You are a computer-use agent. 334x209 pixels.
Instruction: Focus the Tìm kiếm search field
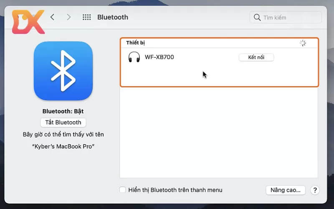click(x=286, y=17)
